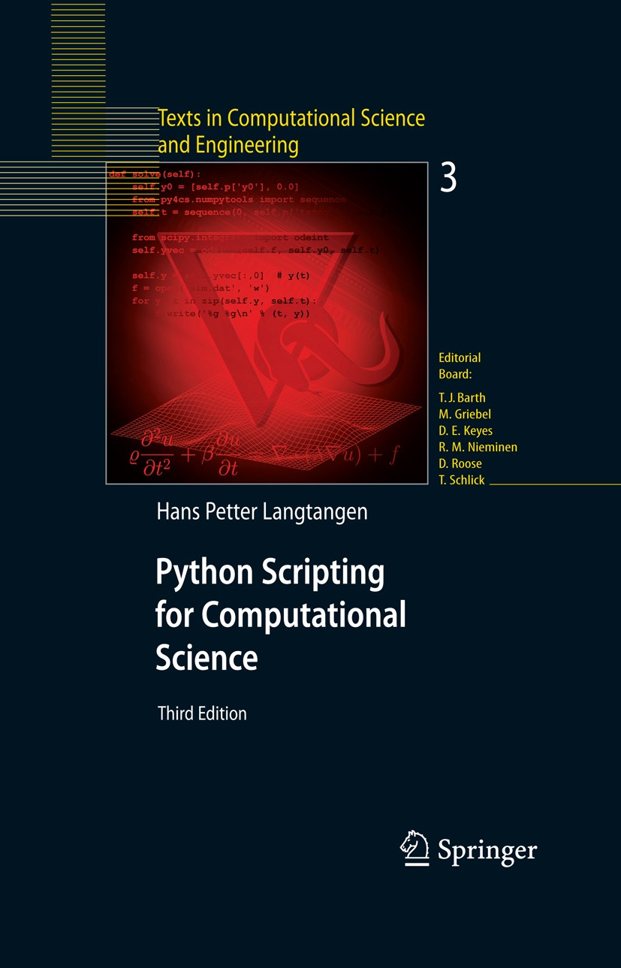Click editorial board name 'D. E. Keyes'
The width and height of the screenshot is (621, 968).
pos(466,431)
